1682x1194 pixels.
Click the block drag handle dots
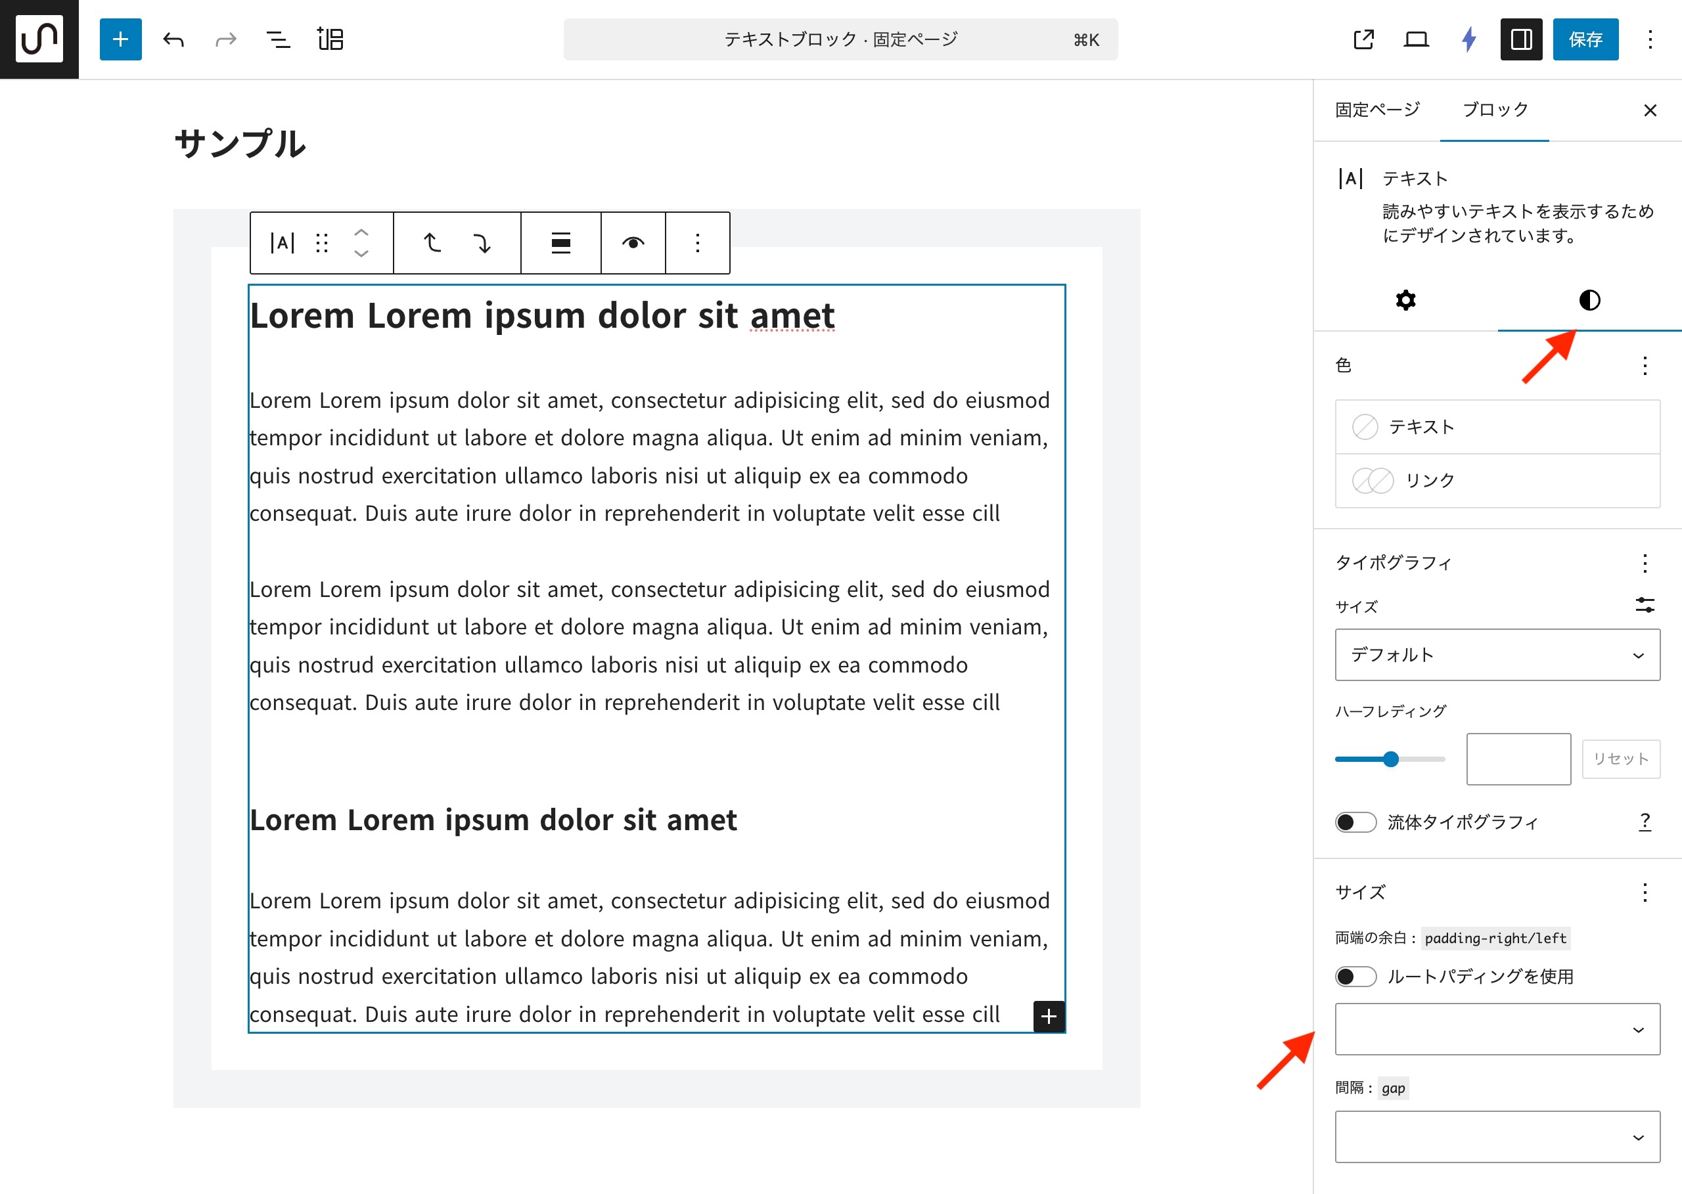pos(321,242)
